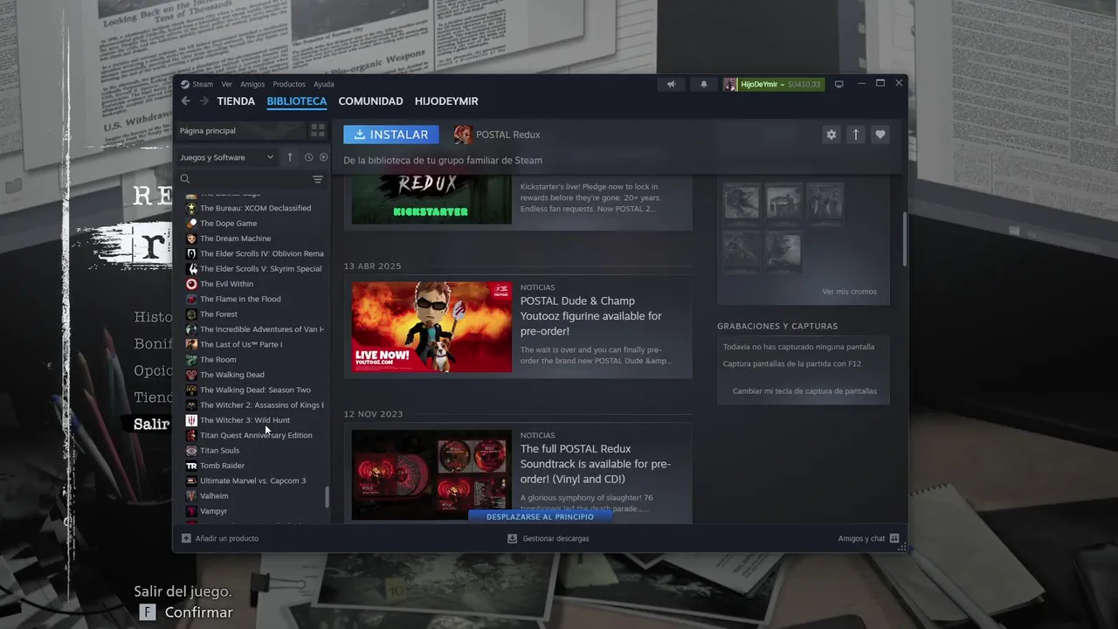Click the forward navigation arrow
Viewport: 1118px width, 629px height.
(x=204, y=101)
